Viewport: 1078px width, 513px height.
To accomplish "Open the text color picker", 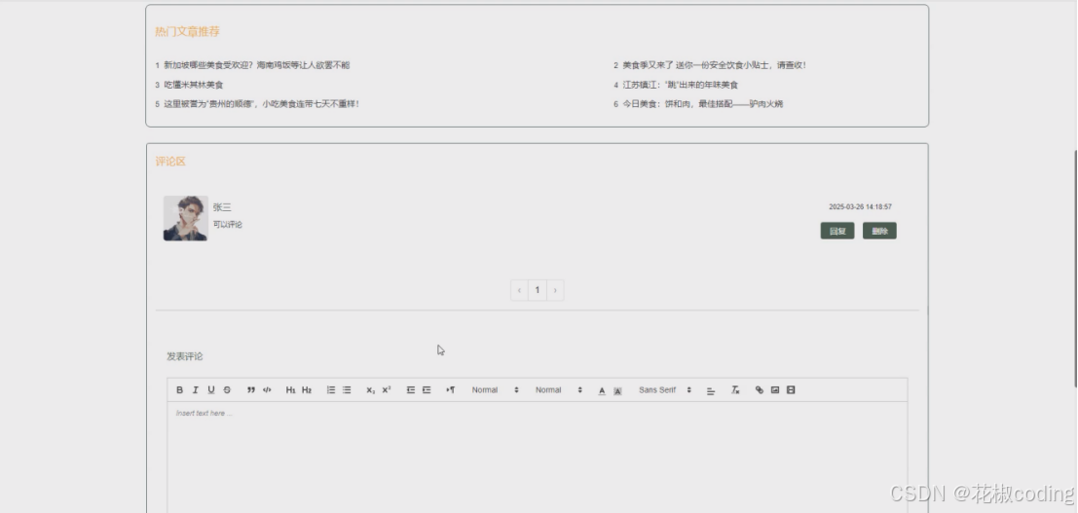I will 602,390.
